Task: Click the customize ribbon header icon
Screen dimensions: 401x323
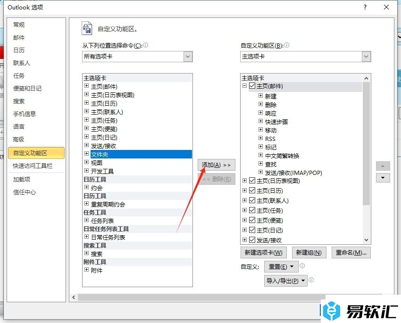Action: (x=87, y=28)
